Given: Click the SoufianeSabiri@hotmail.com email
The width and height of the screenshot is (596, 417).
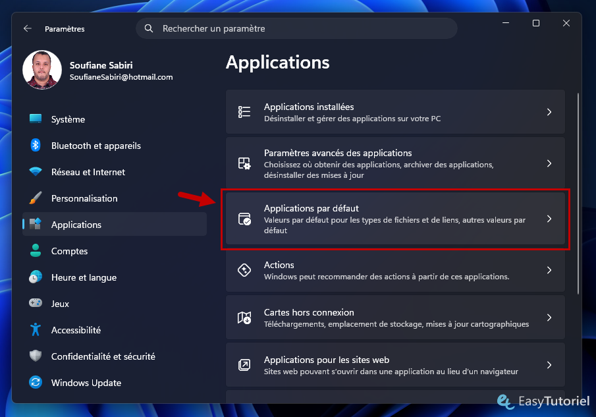Looking at the screenshot, I should tap(121, 77).
